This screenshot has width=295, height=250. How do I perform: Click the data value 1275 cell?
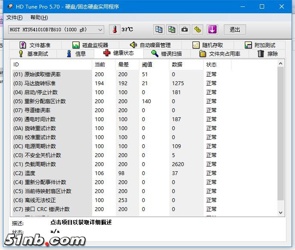178,83
